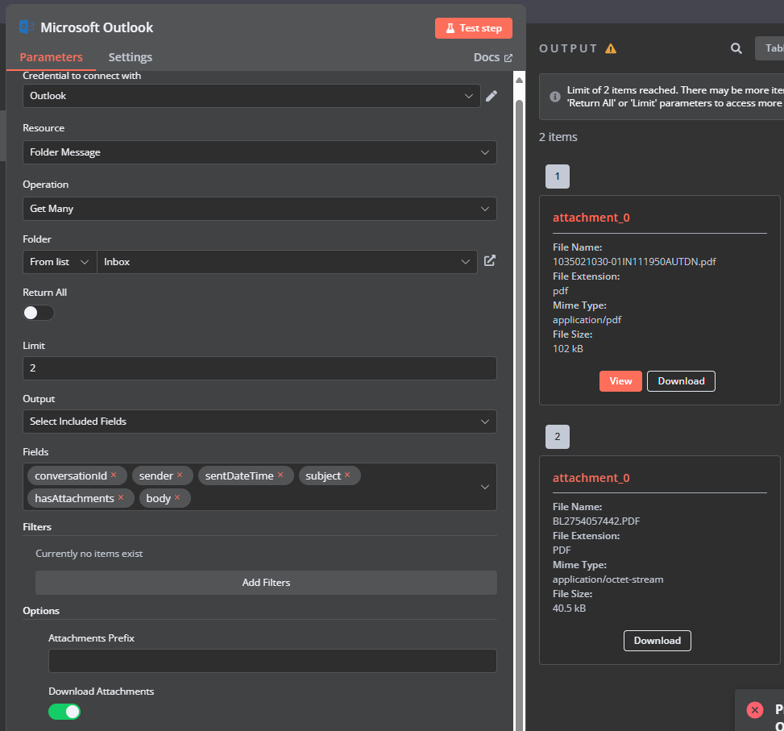Image resolution: width=784 pixels, height=731 pixels.
Task: Remove the sender field tag
Action: [x=180, y=475]
